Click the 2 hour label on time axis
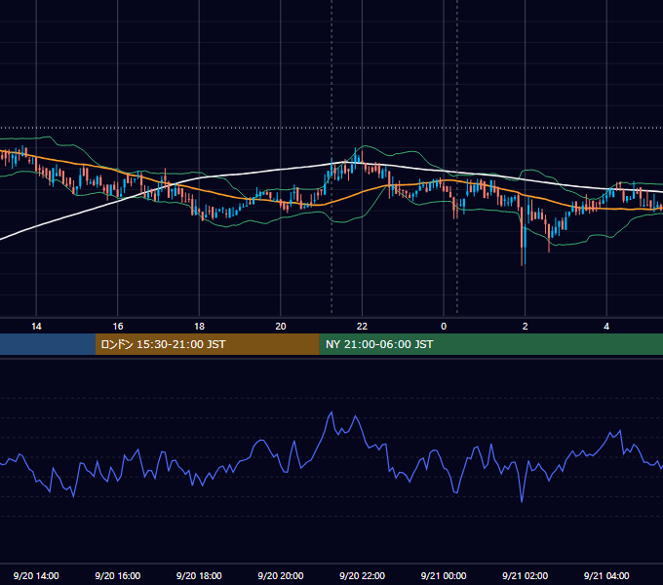663x585 pixels. (x=526, y=327)
